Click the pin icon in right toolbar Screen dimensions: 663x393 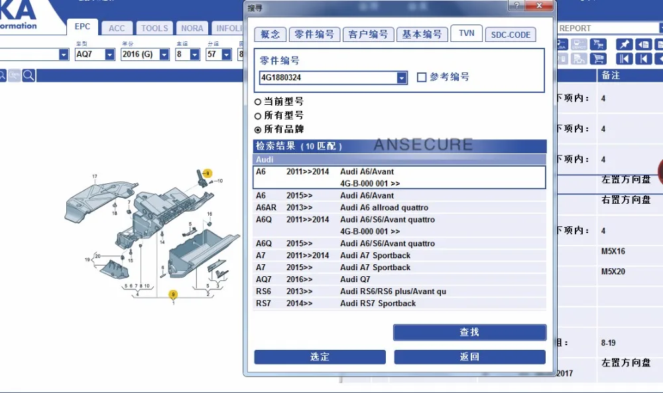(x=624, y=44)
